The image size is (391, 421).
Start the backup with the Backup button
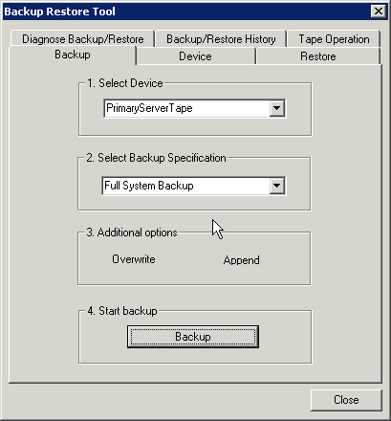(193, 337)
